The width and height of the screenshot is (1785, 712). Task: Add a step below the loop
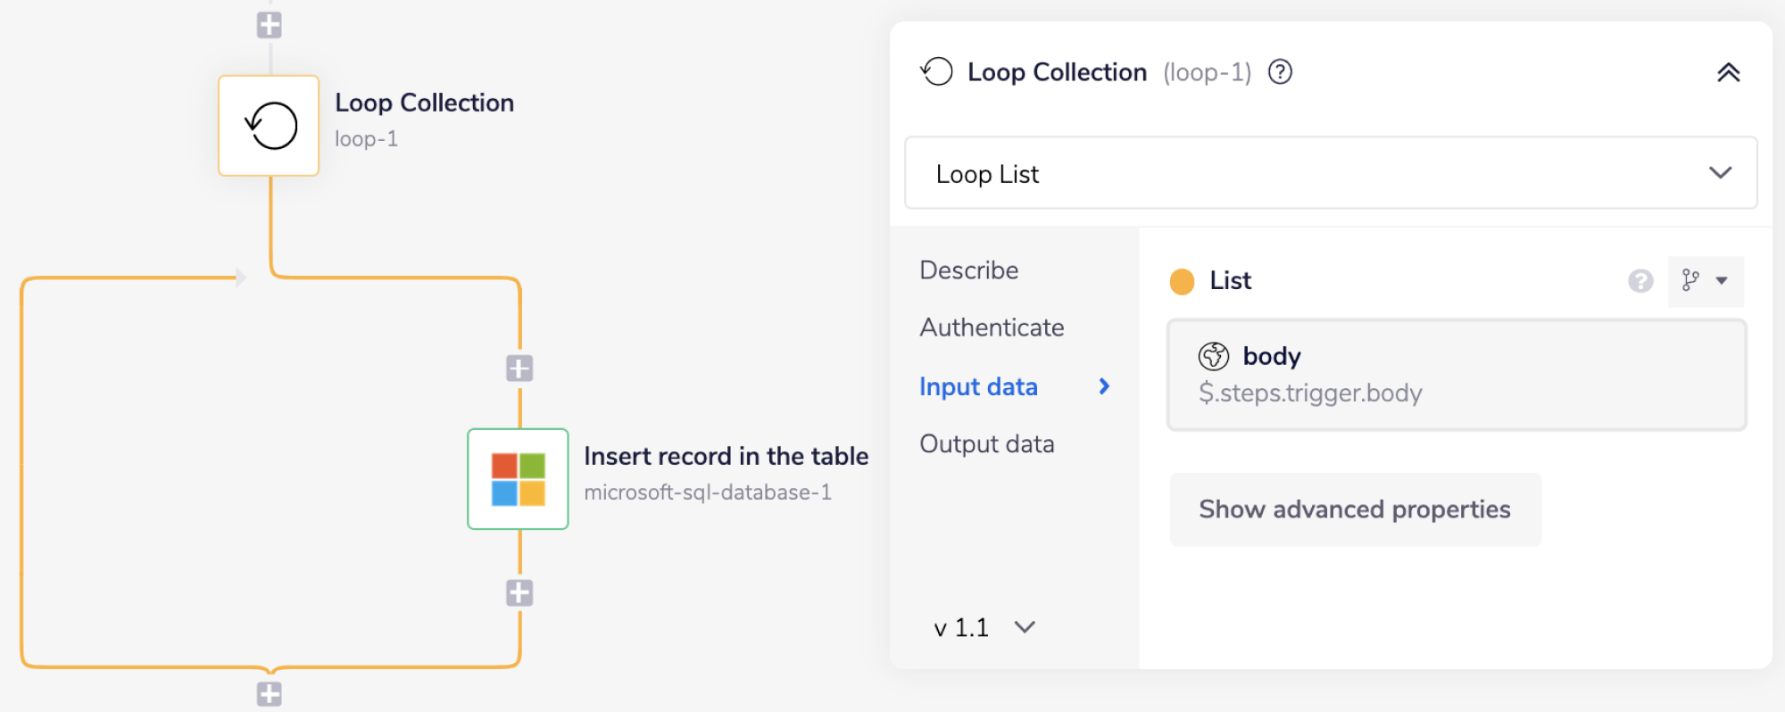pos(270,694)
